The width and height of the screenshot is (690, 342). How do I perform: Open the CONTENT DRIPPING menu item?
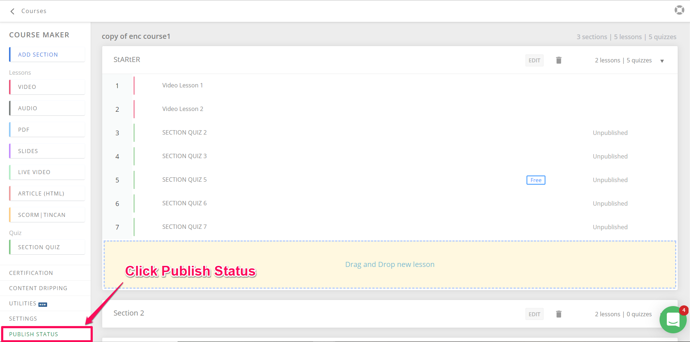point(38,288)
